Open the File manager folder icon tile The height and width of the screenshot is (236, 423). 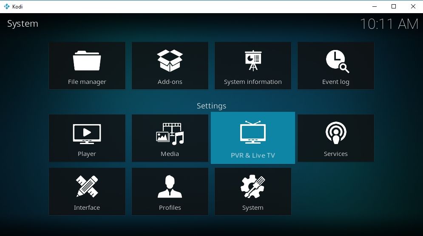(x=87, y=66)
